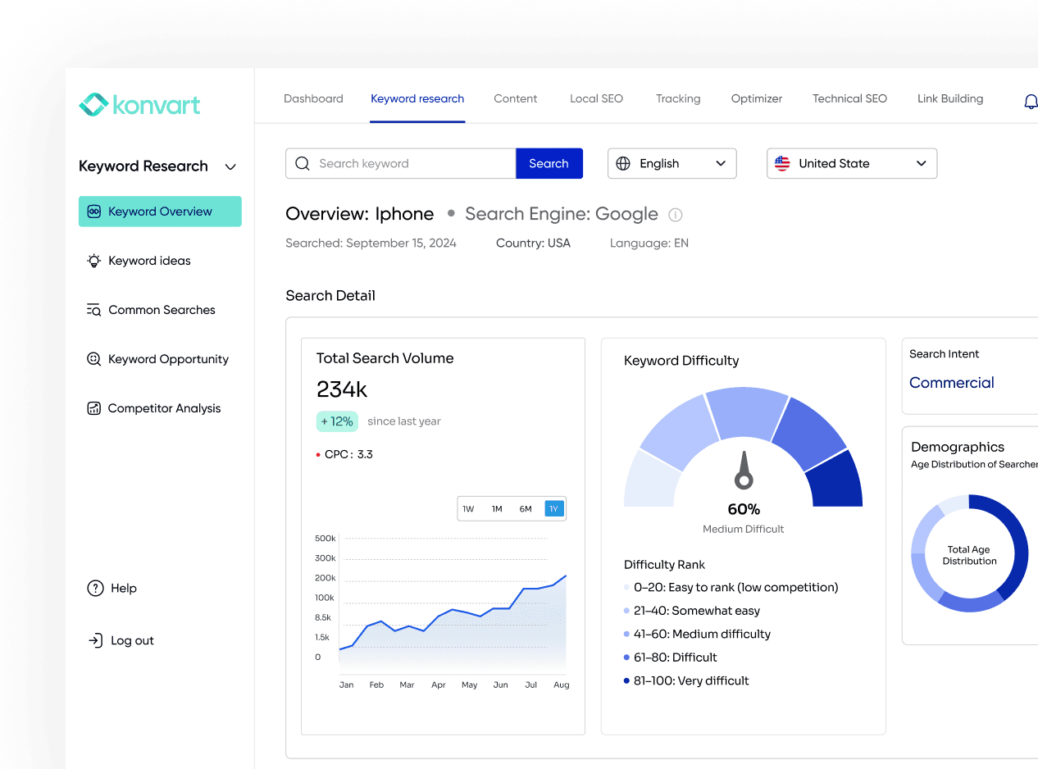
Task: Click the Commercial search intent link
Action: tap(951, 383)
